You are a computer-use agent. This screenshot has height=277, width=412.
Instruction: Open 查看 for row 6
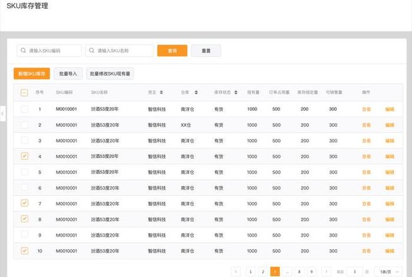tap(366, 188)
